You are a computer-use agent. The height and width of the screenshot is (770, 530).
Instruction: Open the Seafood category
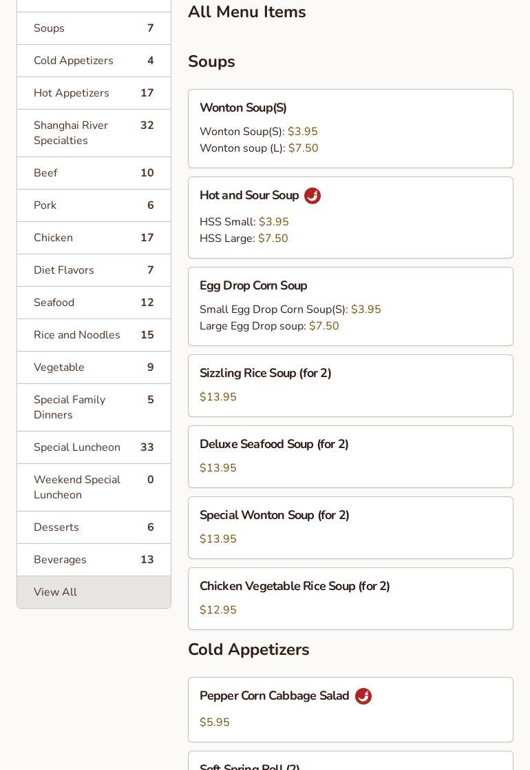[94, 303]
